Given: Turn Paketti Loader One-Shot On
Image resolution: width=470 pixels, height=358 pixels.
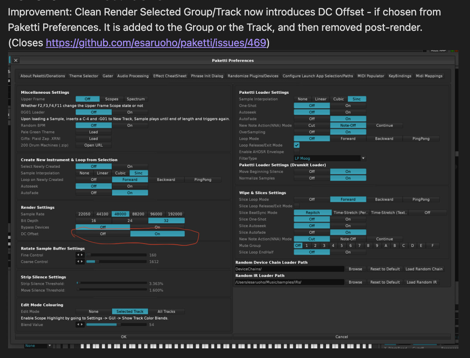Looking at the screenshot, I should 348,106.
